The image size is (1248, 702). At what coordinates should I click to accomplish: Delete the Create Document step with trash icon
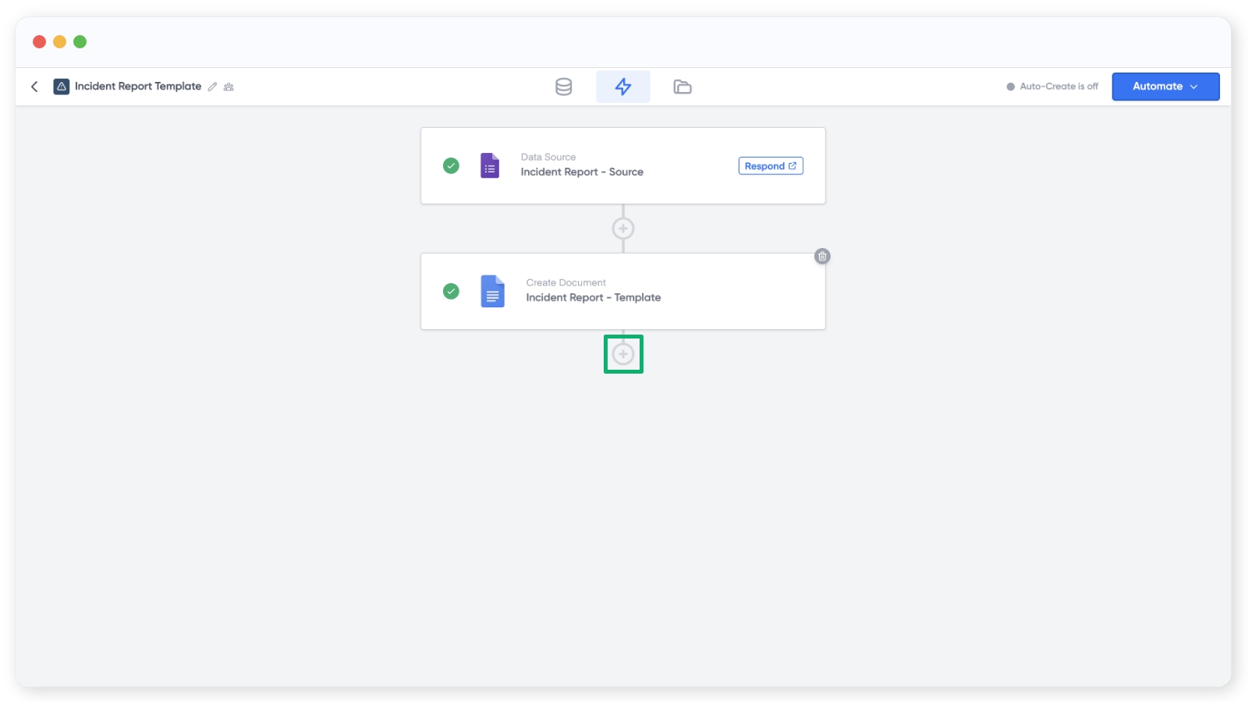[822, 257]
